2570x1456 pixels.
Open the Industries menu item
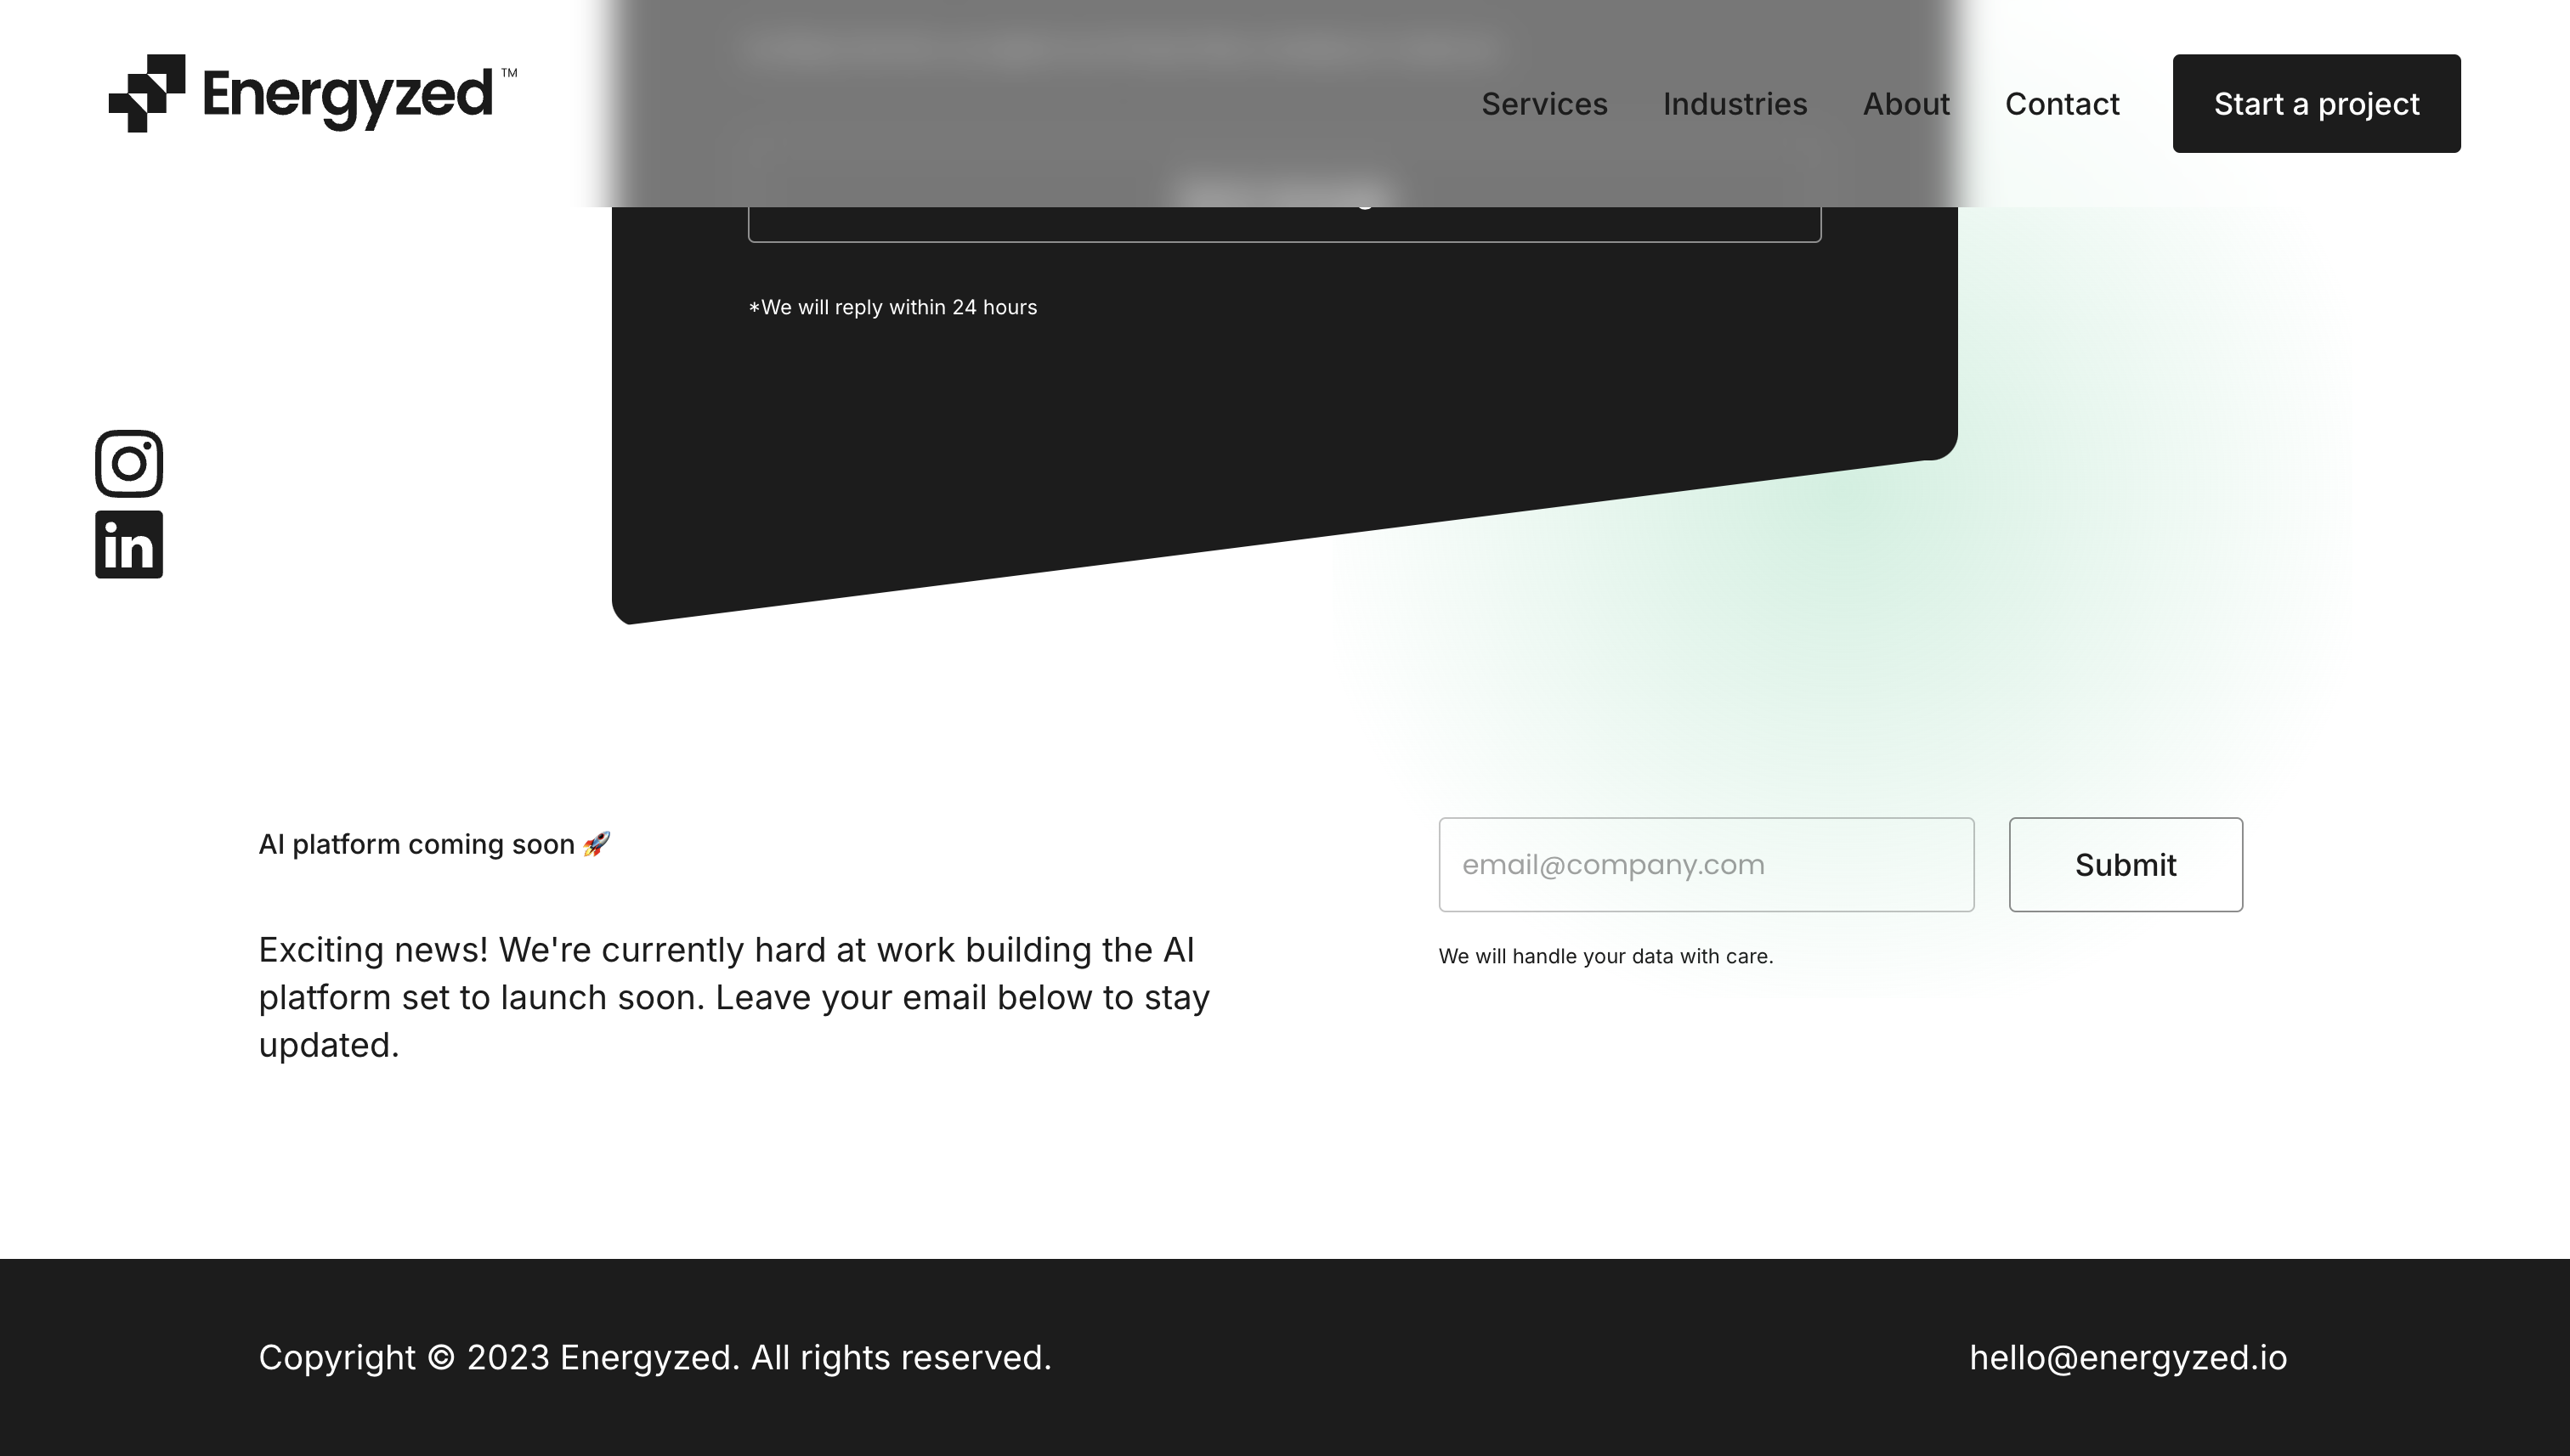pos(1734,104)
